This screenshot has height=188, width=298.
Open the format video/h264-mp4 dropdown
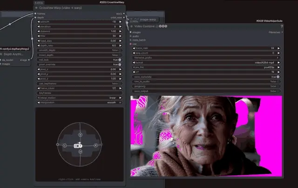tap(206, 63)
